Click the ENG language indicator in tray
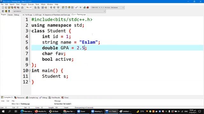Screen dimensions: 204x114 186,111
